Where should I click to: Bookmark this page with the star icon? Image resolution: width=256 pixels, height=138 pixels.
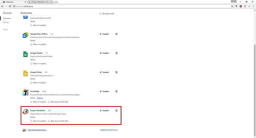click(x=232, y=6)
